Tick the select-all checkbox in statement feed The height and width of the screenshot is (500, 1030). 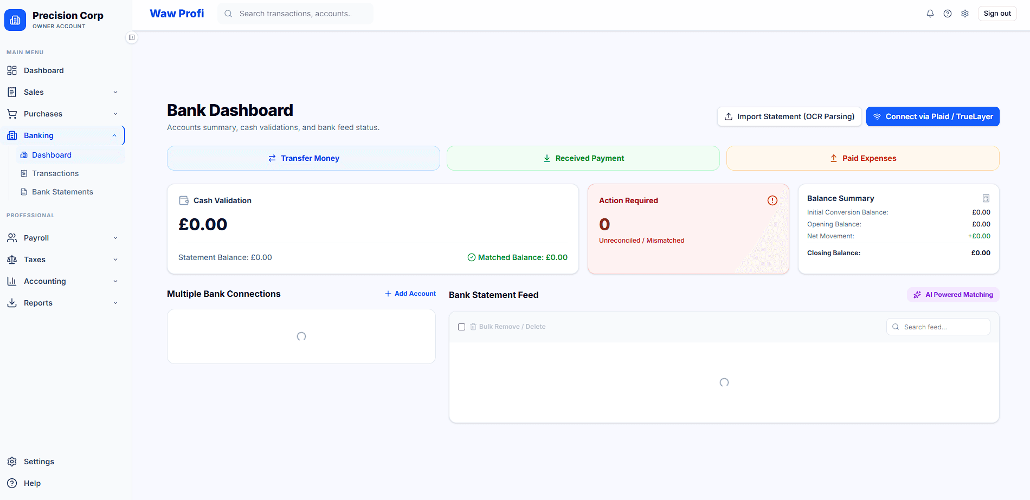[x=461, y=327]
